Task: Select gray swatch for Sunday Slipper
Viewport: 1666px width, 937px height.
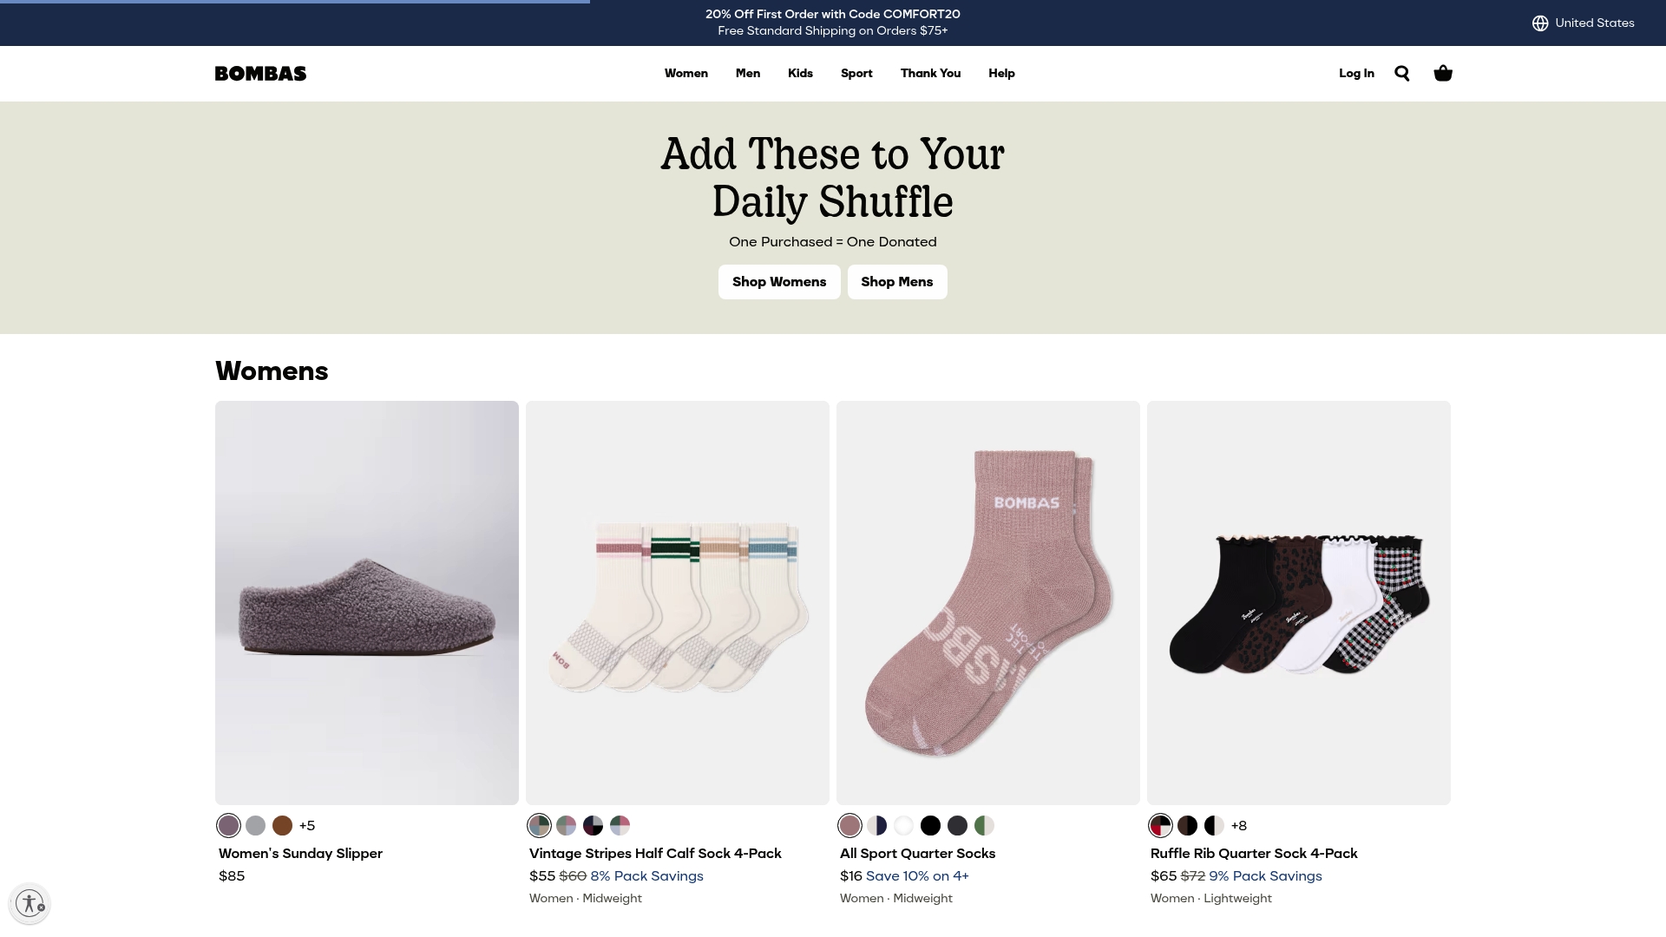Action: (255, 825)
